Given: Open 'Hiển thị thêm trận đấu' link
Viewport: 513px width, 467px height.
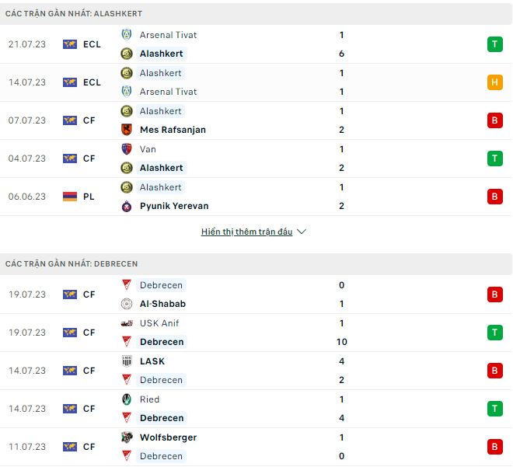Looking at the screenshot, I should coord(246,232).
